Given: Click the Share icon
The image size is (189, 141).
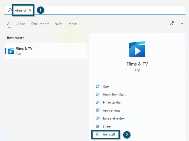Looking at the screenshot, I should [x=98, y=126].
